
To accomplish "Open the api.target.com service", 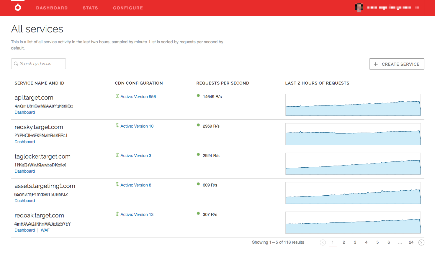I will tap(34, 98).
